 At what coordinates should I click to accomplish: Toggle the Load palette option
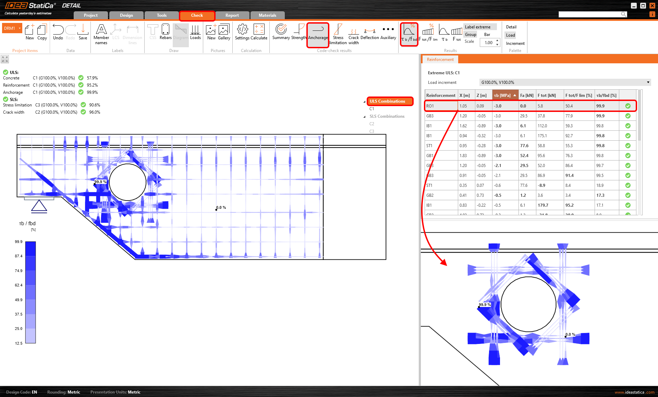pyautogui.click(x=510, y=35)
